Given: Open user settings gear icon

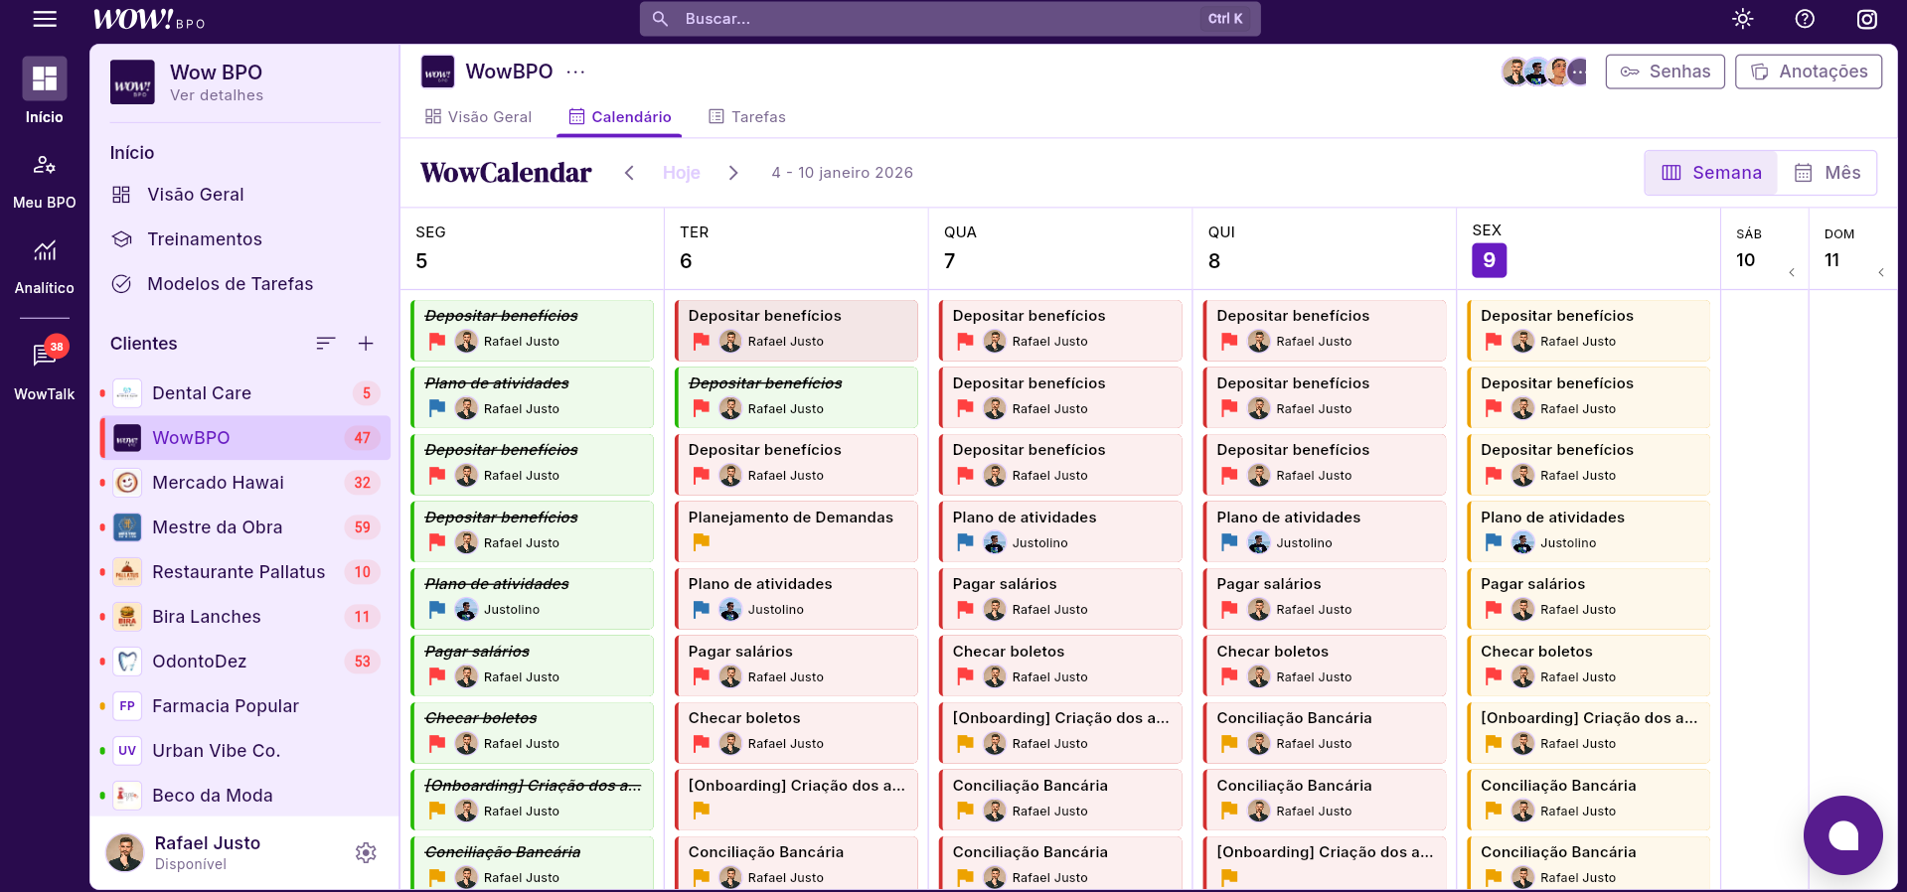Looking at the screenshot, I should point(366,852).
